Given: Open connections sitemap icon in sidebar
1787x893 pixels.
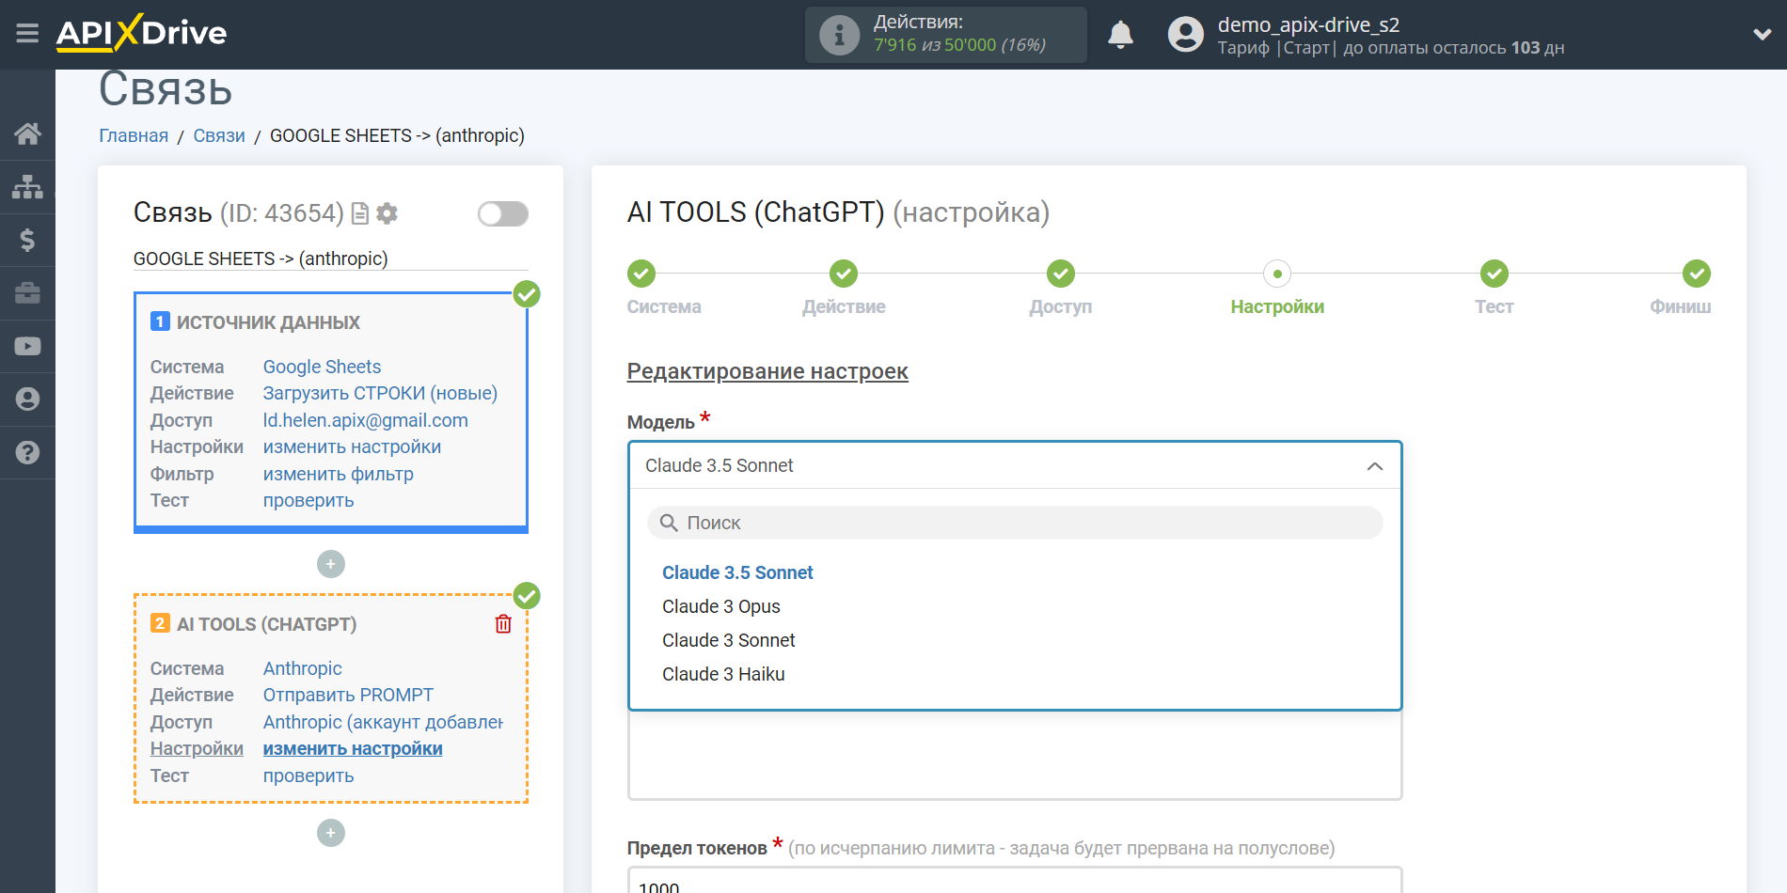Looking at the screenshot, I should pos(27,186).
